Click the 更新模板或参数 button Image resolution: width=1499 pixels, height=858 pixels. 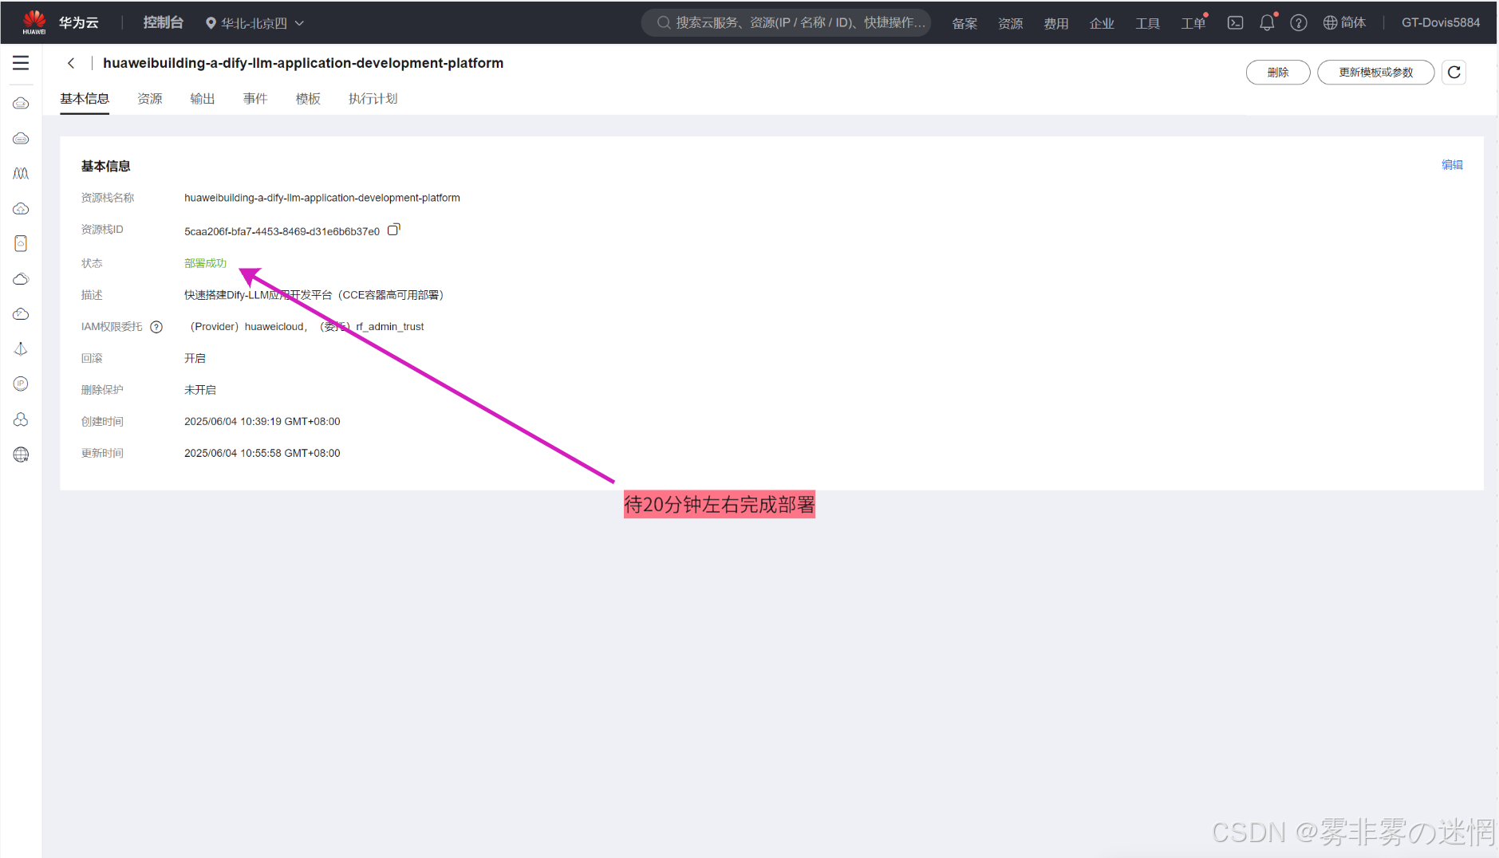[x=1375, y=73]
